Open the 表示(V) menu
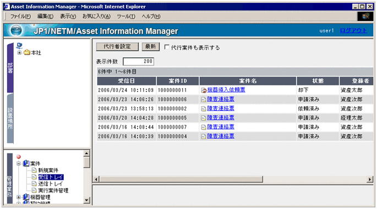Image resolution: width=377 pixels, height=209 pixels. (x=68, y=16)
